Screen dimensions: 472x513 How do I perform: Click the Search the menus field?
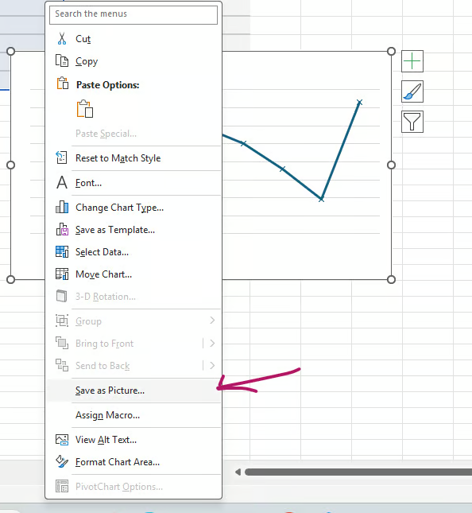point(133,14)
